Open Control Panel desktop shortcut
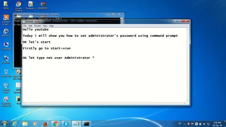 (x=6, y=88)
